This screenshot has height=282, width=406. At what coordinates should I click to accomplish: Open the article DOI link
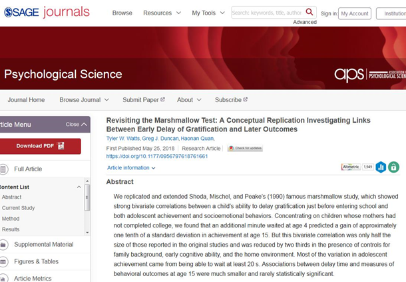[x=157, y=157]
